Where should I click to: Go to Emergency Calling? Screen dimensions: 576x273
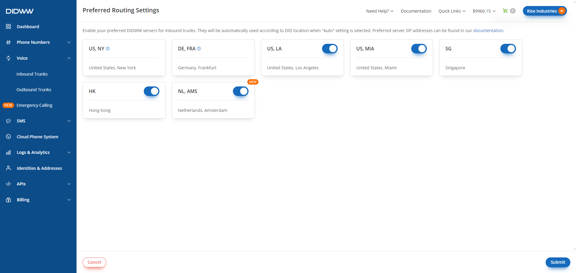coord(35,105)
